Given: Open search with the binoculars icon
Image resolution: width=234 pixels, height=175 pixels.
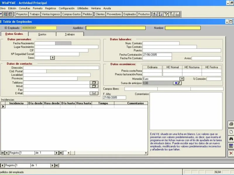Looking at the screenshot, I should click(x=231, y=139).
